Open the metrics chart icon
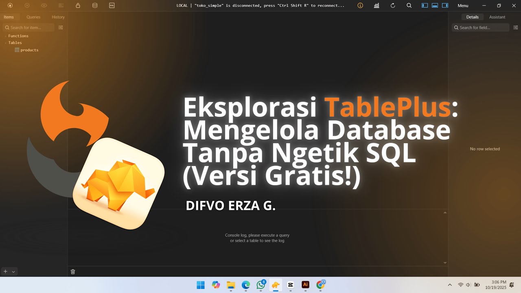The height and width of the screenshot is (293, 521). [x=377, y=5]
